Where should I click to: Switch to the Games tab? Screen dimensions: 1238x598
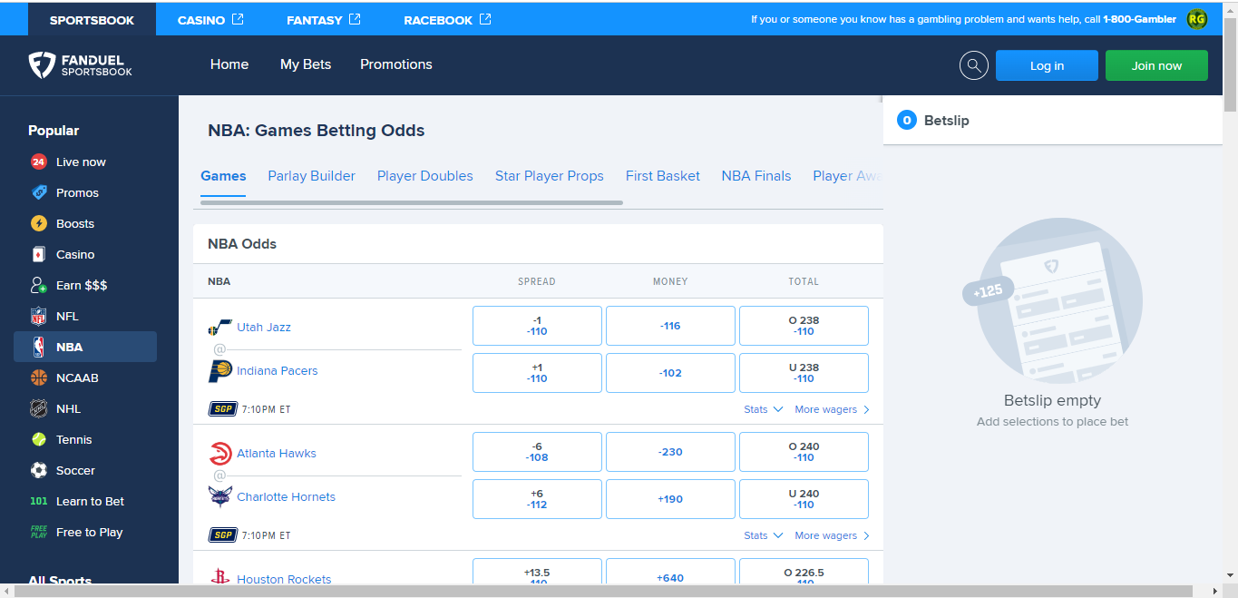pyautogui.click(x=223, y=176)
